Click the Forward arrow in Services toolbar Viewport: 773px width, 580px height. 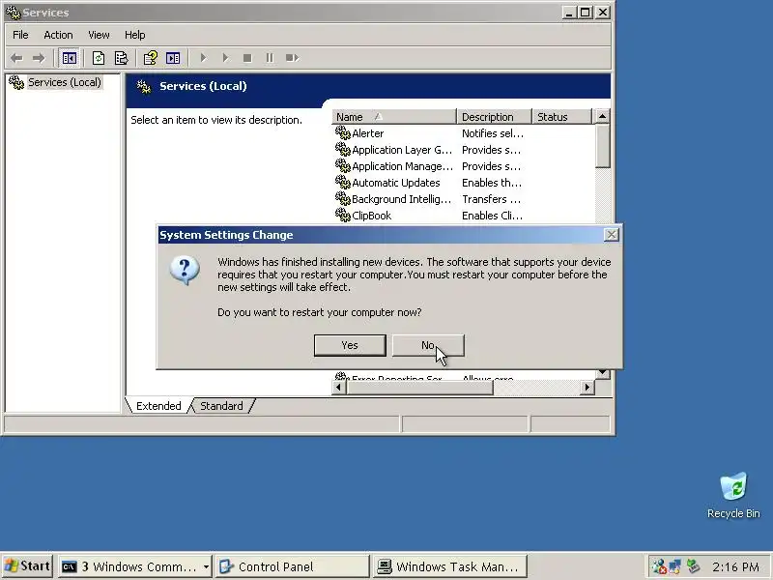39,58
